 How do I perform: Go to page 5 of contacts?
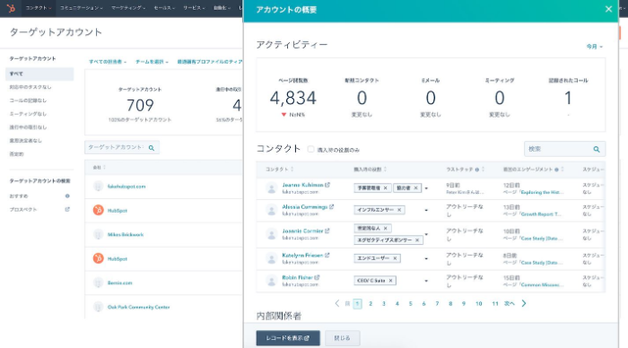tap(411, 303)
